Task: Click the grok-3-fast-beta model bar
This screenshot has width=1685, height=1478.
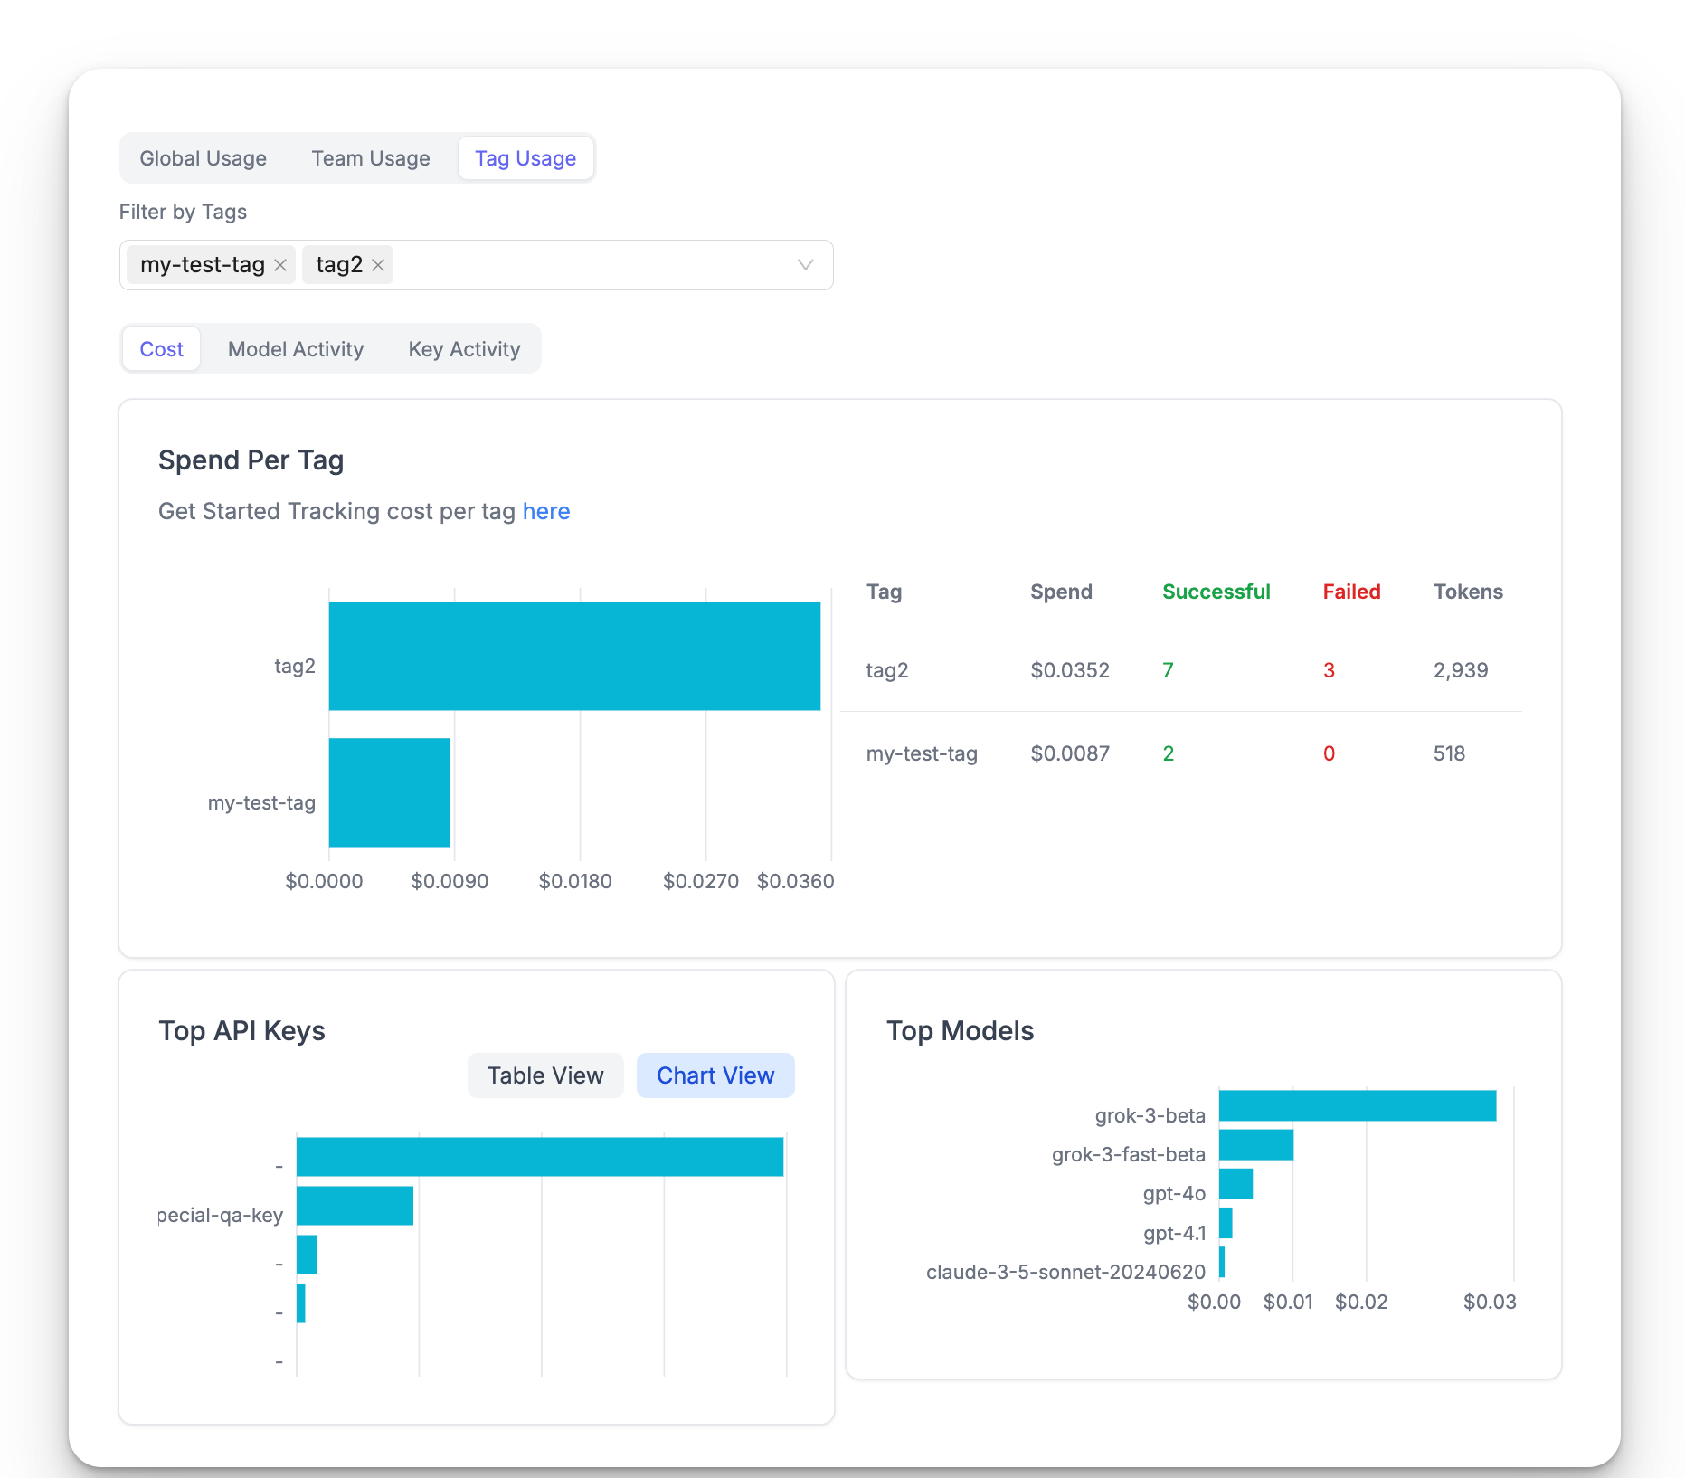Action: 1255,1144
